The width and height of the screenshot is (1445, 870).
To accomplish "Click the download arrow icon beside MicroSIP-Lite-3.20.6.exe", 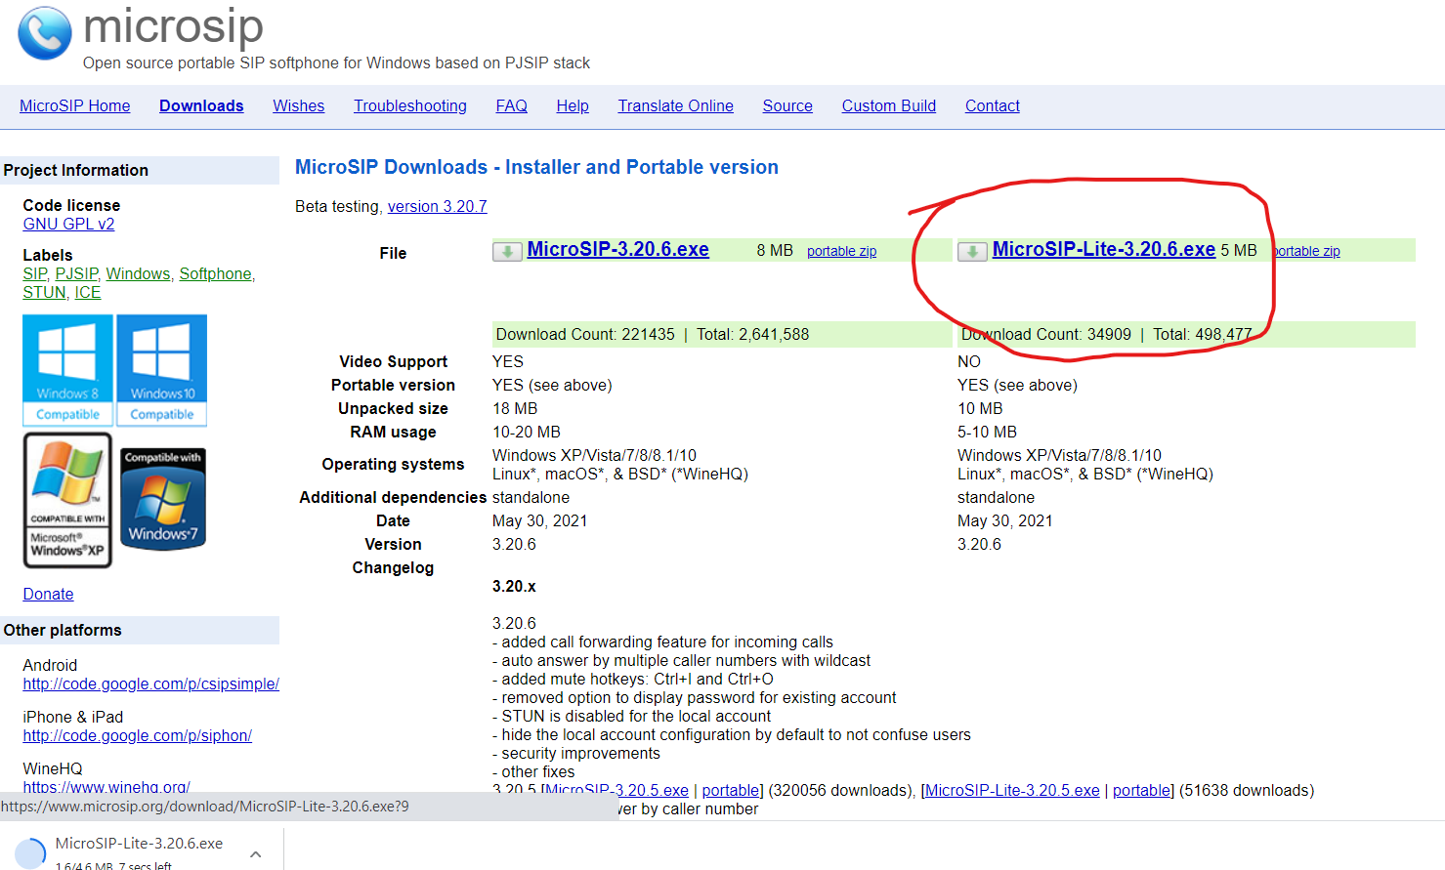I will (972, 252).
